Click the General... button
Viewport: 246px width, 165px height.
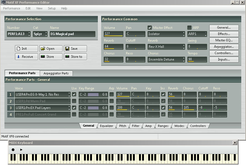coord(224,27)
